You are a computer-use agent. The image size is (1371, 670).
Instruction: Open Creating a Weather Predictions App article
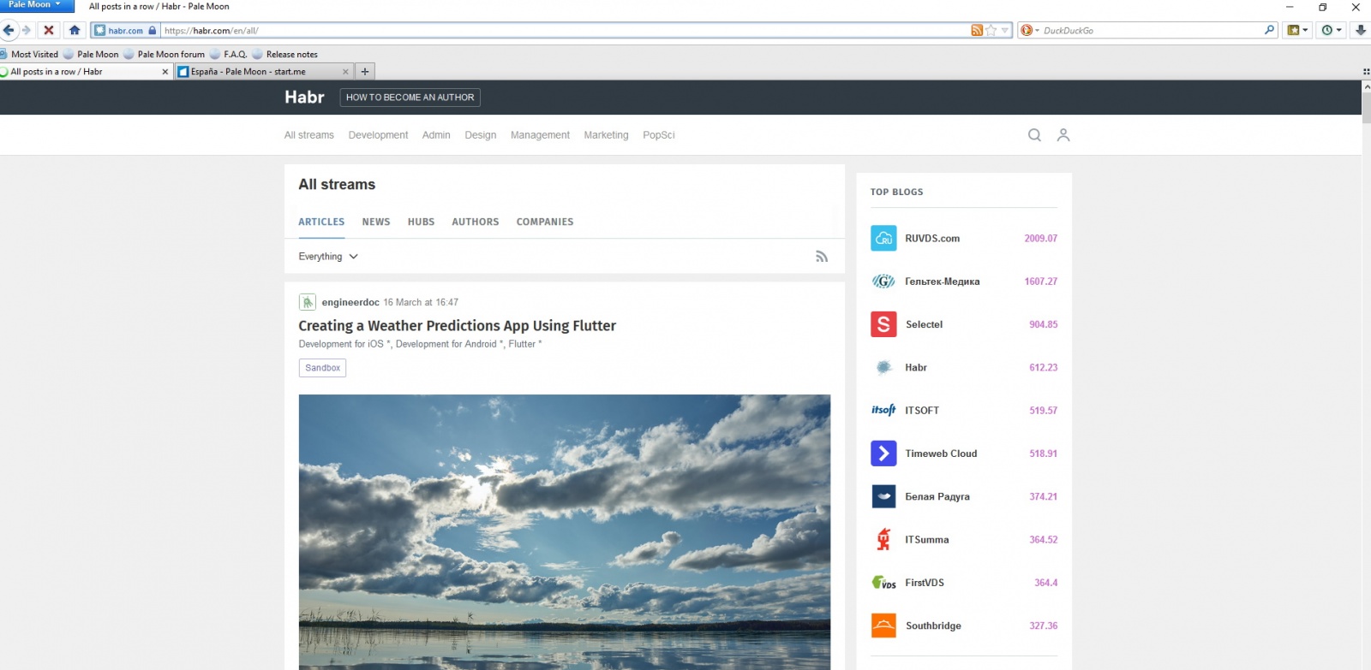457,326
